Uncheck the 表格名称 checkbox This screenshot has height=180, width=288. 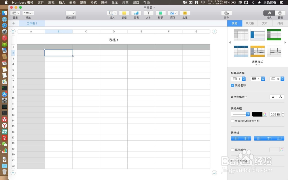[x=232, y=85]
